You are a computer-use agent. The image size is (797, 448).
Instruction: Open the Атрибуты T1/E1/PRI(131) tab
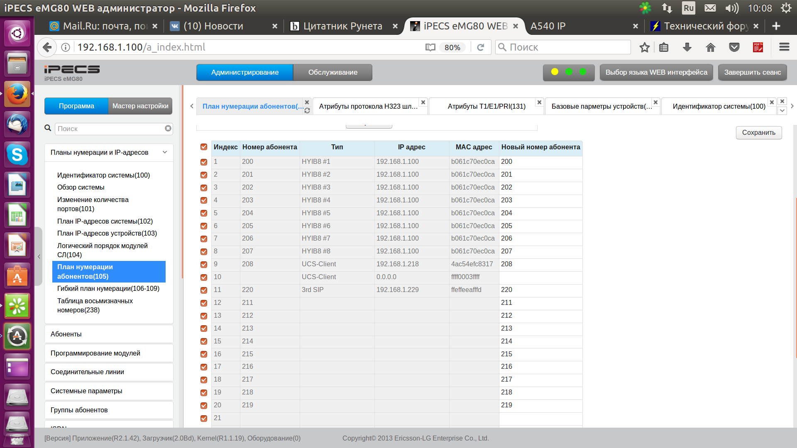(486, 106)
